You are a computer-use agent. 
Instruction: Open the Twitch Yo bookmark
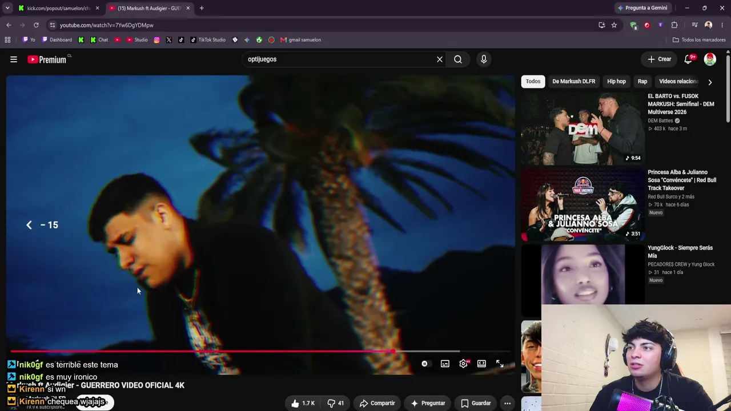pos(29,40)
